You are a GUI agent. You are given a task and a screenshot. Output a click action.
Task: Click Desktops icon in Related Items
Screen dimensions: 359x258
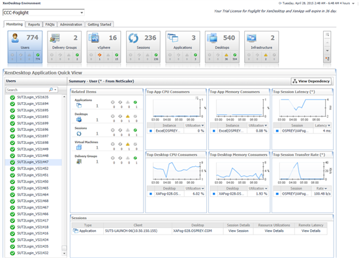pyautogui.click(x=79, y=119)
